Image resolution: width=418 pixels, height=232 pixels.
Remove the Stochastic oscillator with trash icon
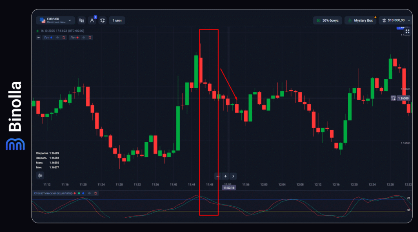tap(96, 193)
